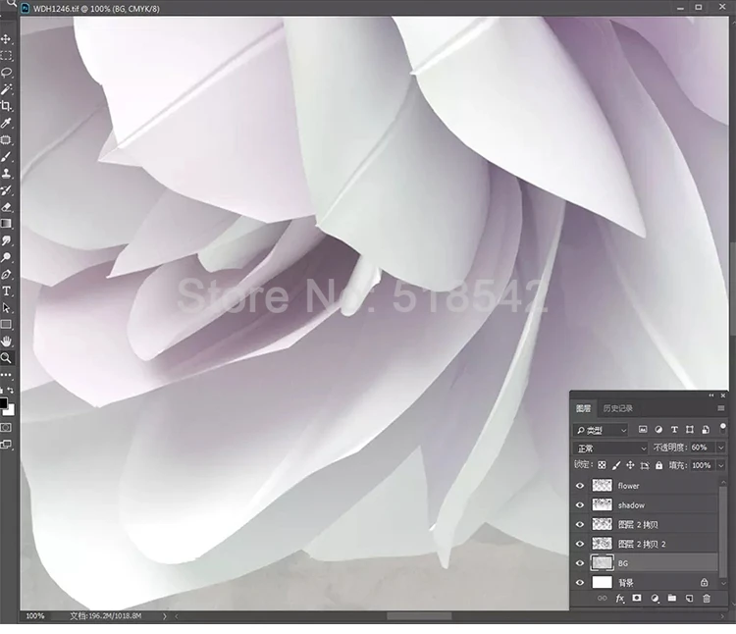Select the Path Selection arrow tool
Viewport: 736px width, 634px height.
click(x=6, y=308)
